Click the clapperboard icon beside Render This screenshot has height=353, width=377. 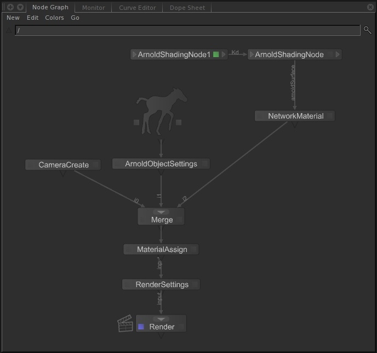pos(125,323)
